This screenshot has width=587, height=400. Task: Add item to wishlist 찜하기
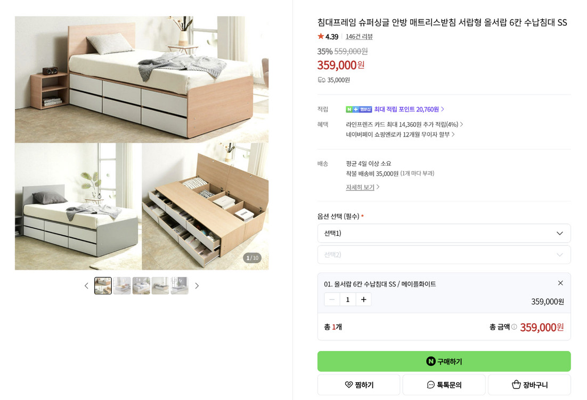tap(358, 385)
